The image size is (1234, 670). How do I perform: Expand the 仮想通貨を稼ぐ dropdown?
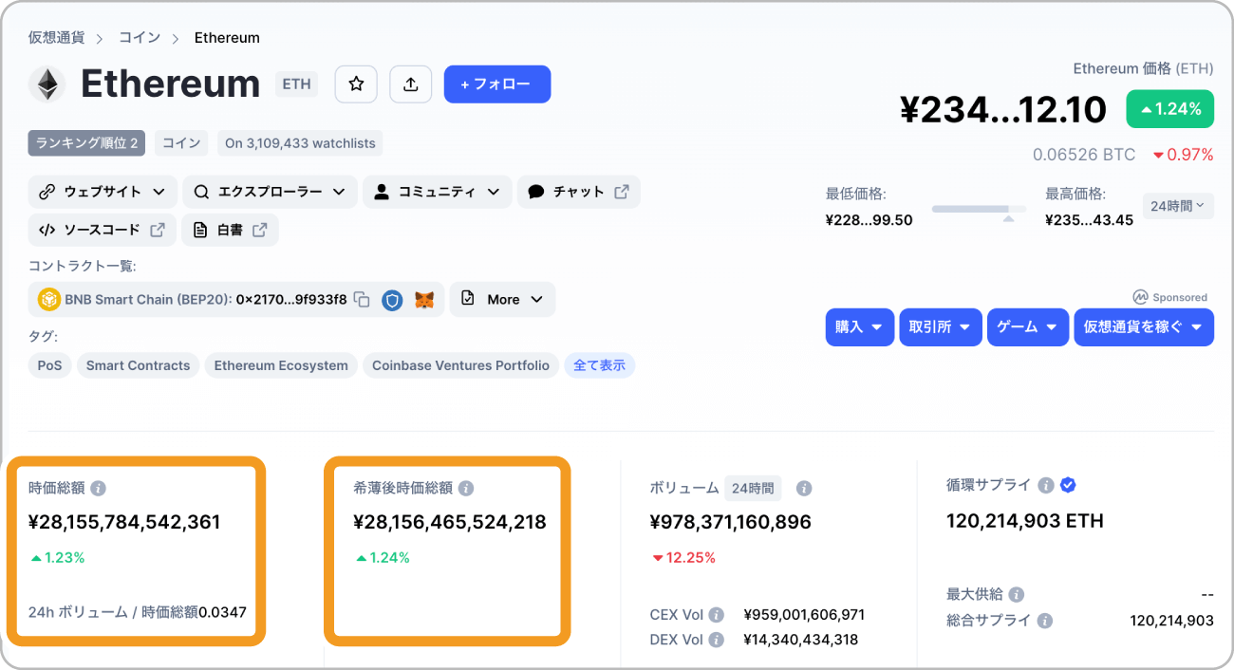[x=1144, y=326]
